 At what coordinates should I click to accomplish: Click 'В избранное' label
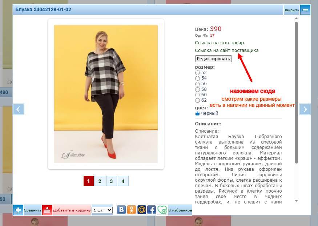click(x=180, y=210)
